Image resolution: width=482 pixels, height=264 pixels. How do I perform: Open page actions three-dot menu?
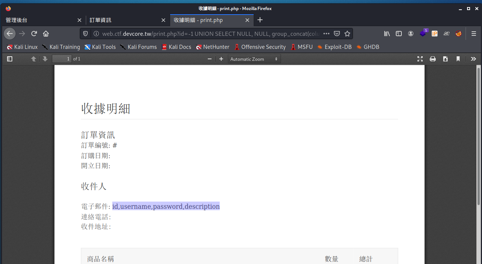tap(326, 34)
